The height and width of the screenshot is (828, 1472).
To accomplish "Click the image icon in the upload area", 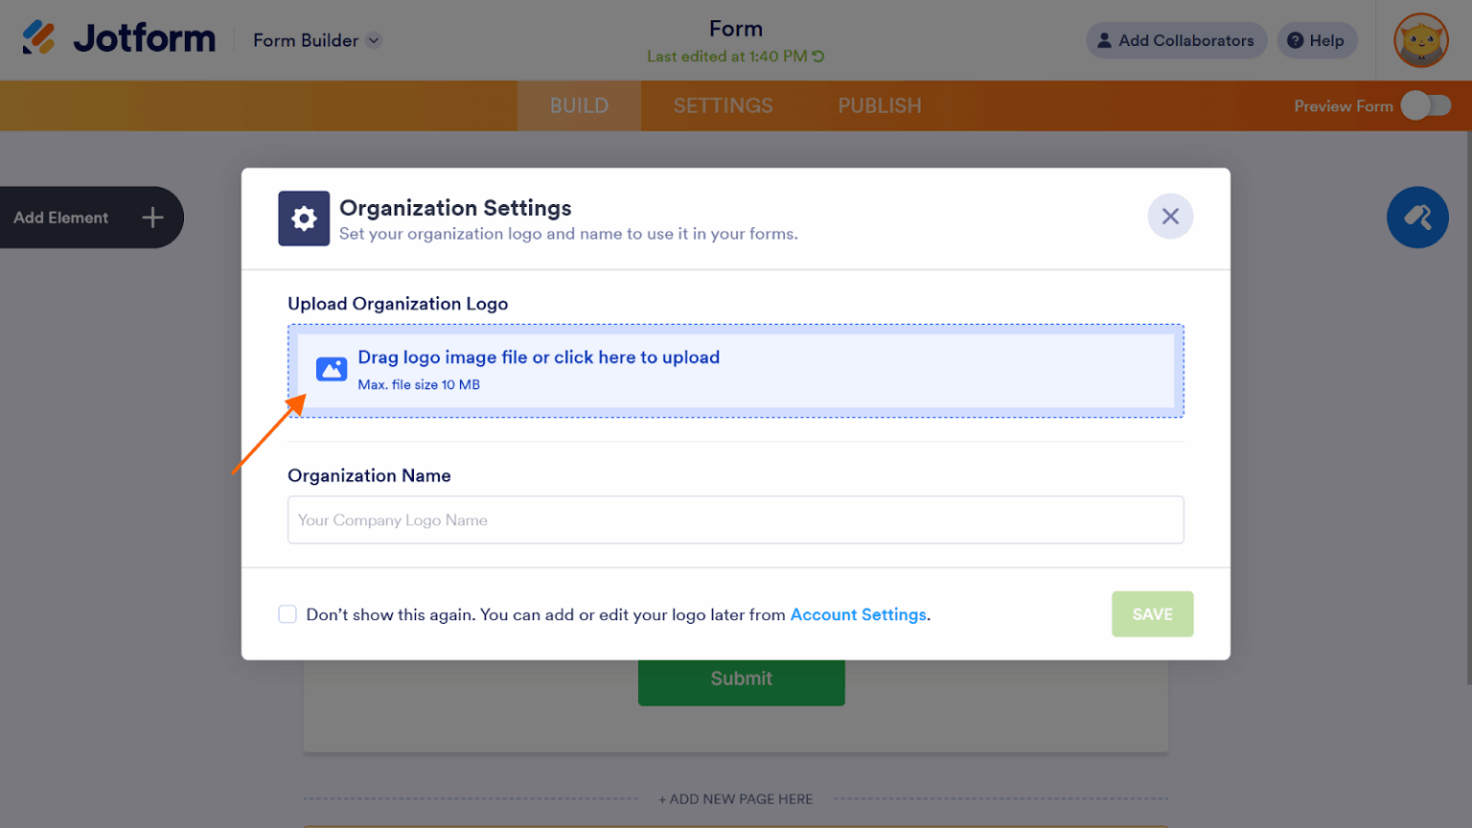I will pyautogui.click(x=332, y=369).
